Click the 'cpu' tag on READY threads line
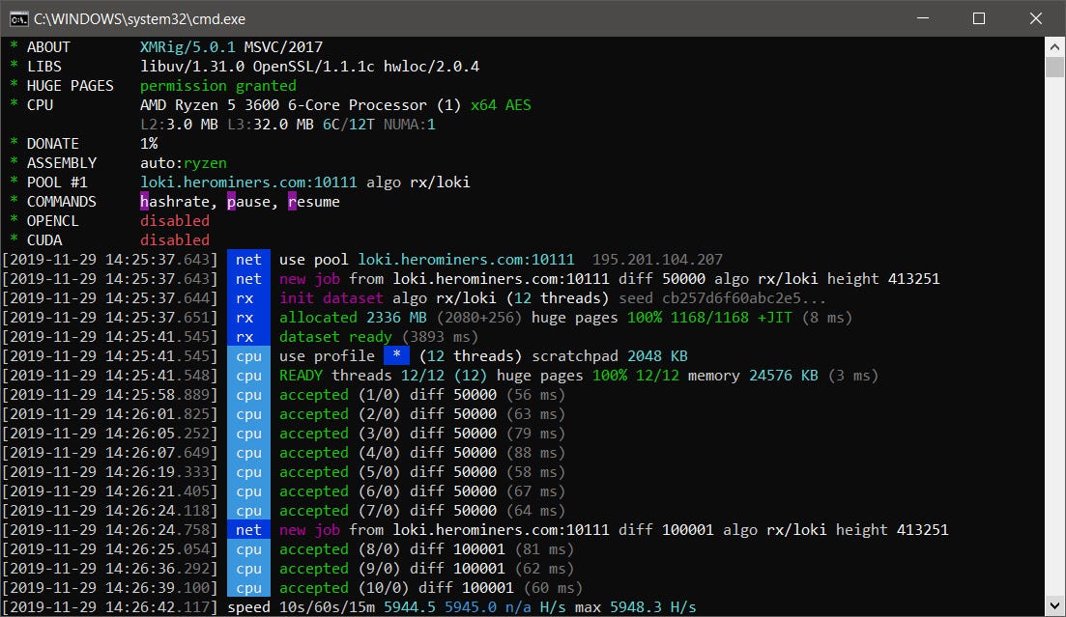 (x=248, y=376)
